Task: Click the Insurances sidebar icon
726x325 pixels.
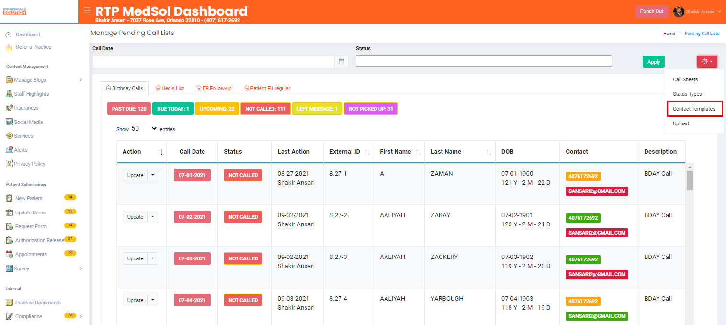Action: [x=9, y=108]
